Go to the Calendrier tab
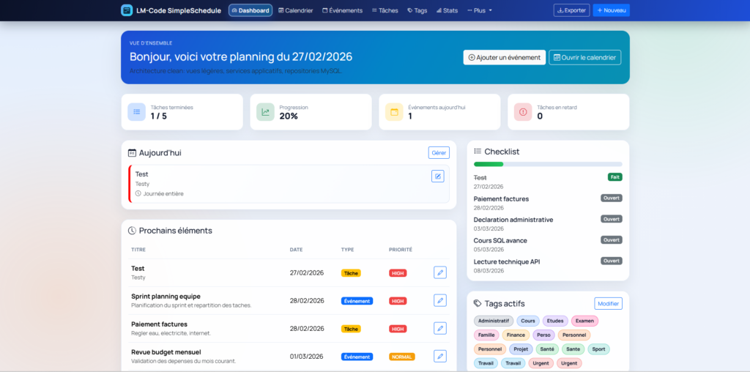 [296, 10]
